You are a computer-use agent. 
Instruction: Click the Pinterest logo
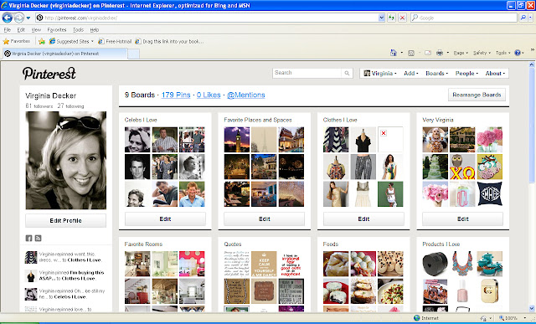coord(49,73)
